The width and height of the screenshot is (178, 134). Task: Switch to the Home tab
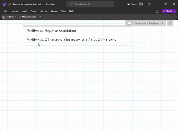click(x=15, y=11)
